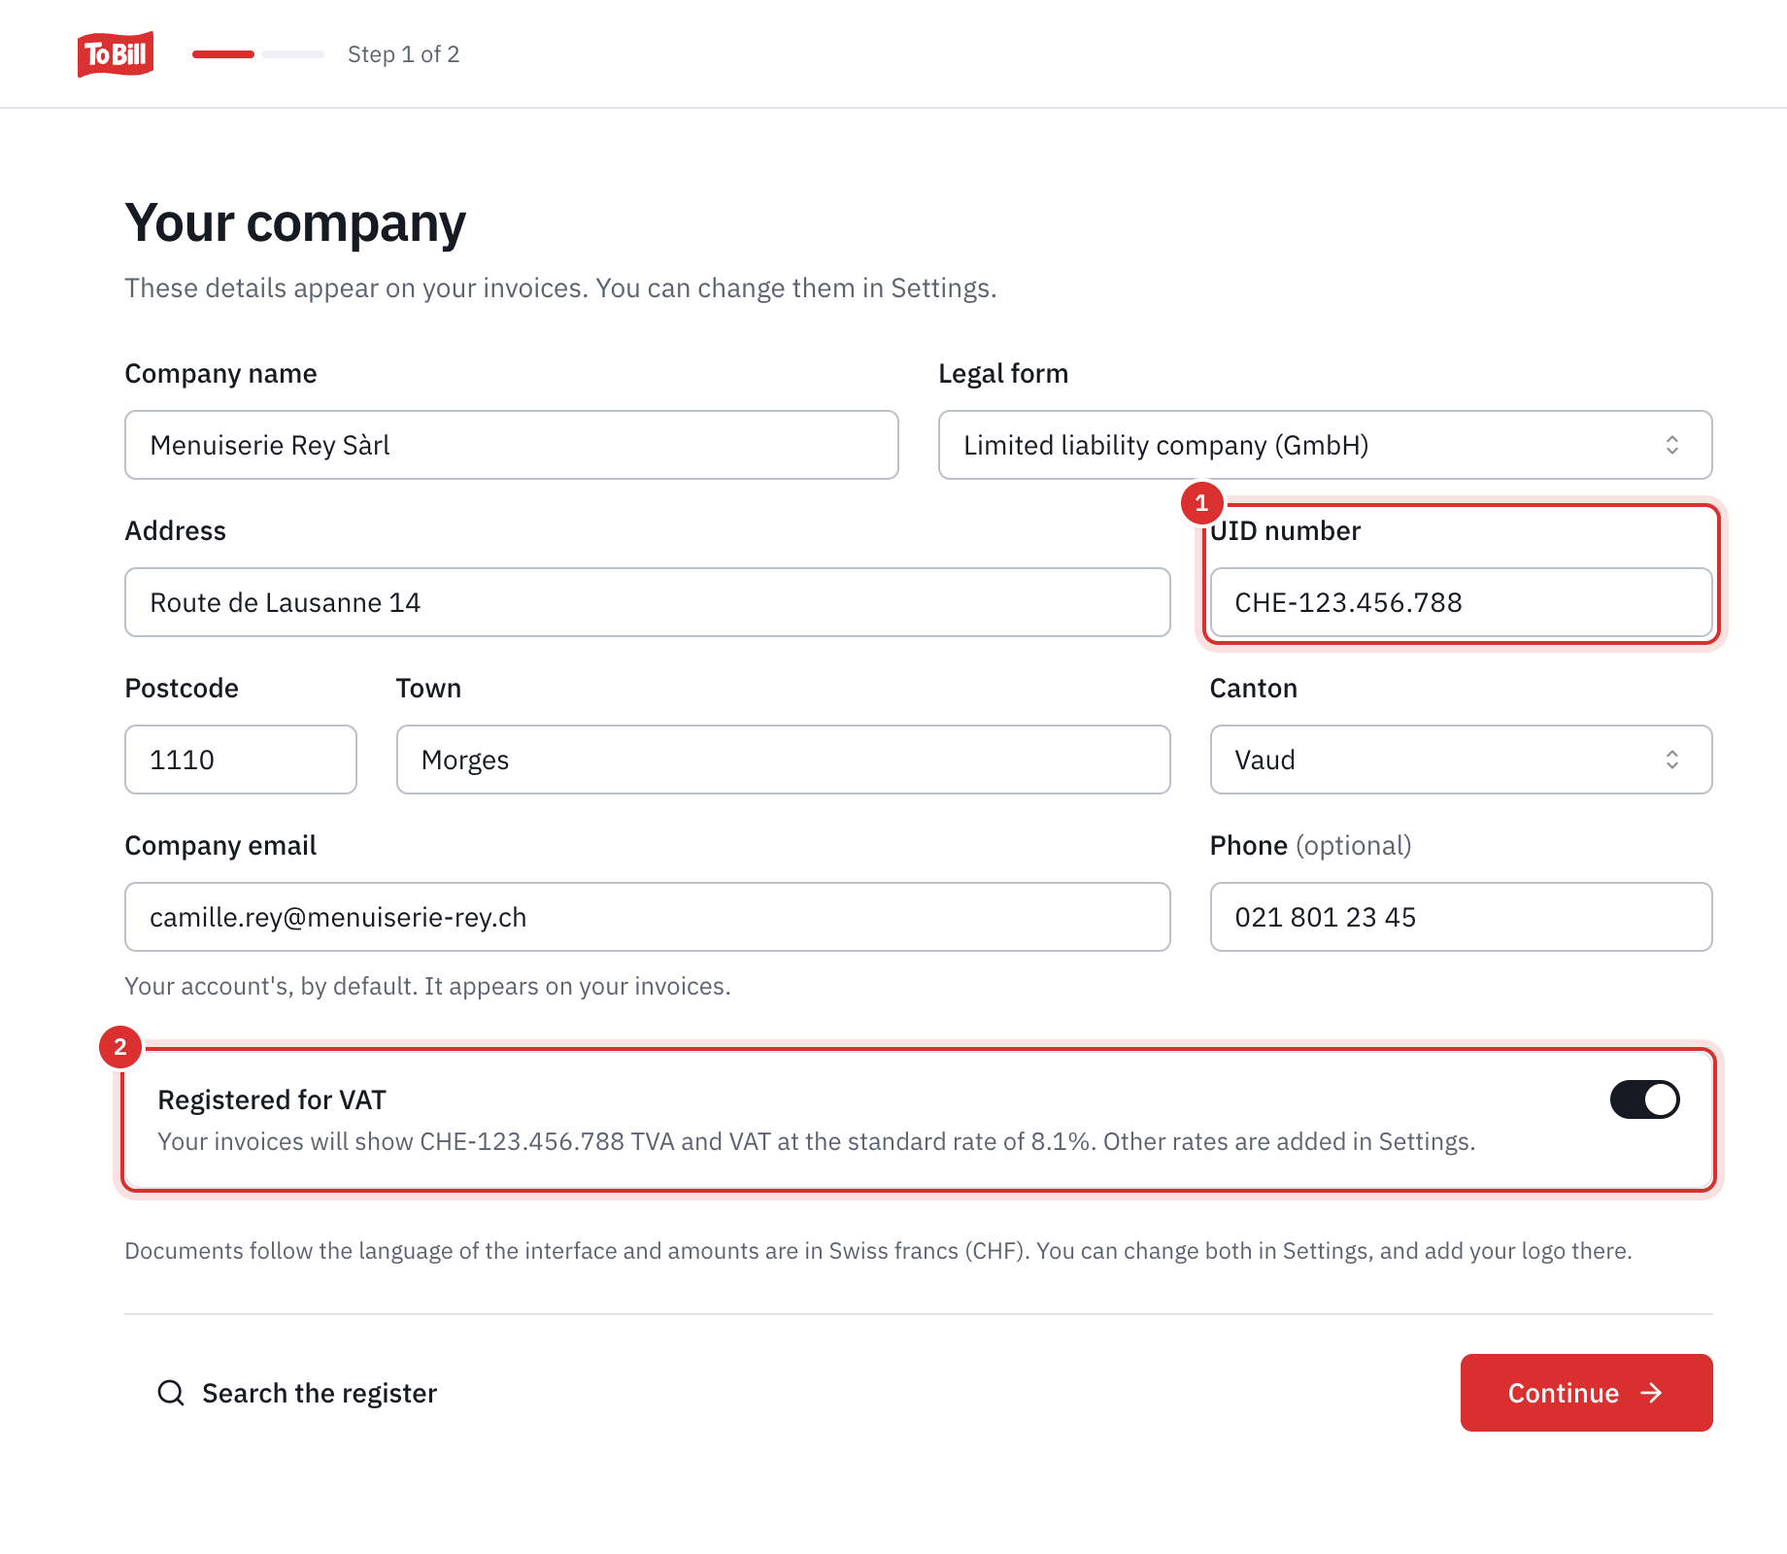Click the Your company heading
This screenshot has width=1787, height=1554.
[295, 223]
